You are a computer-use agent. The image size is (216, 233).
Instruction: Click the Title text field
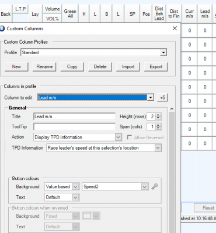click(74, 116)
